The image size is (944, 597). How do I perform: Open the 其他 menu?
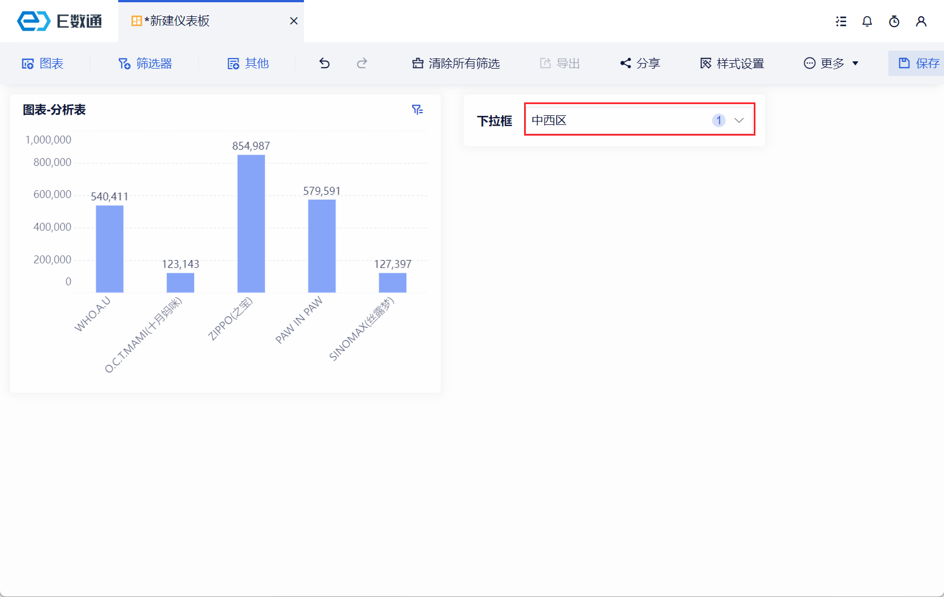pos(248,64)
